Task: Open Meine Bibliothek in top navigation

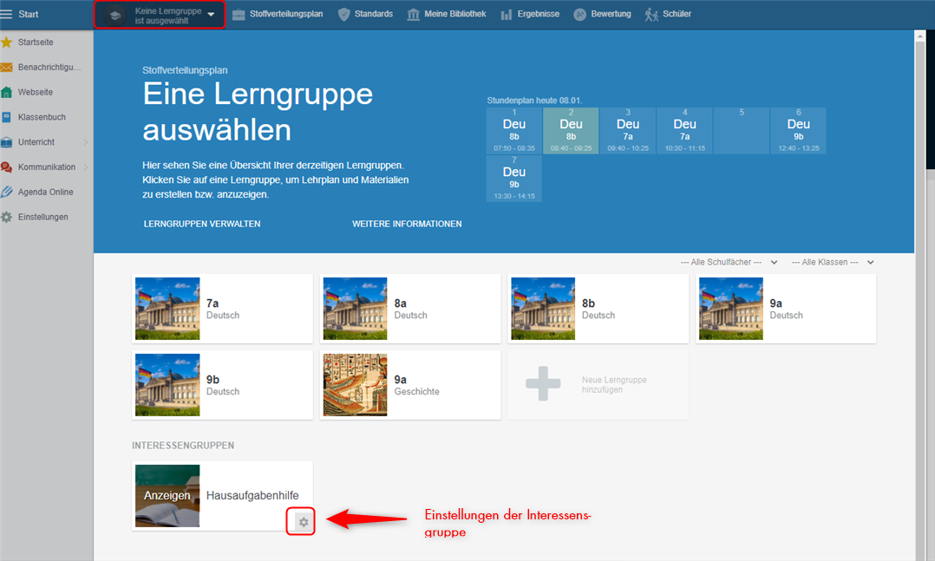Action: click(x=447, y=14)
